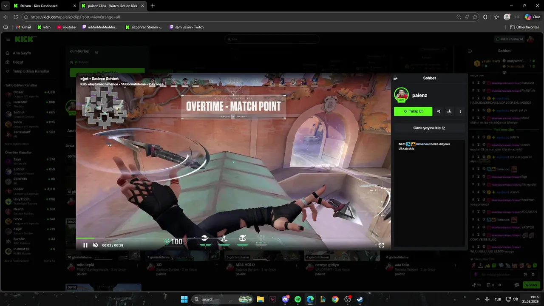Go back to previous page
The height and width of the screenshot is (306, 544).
coord(6,17)
